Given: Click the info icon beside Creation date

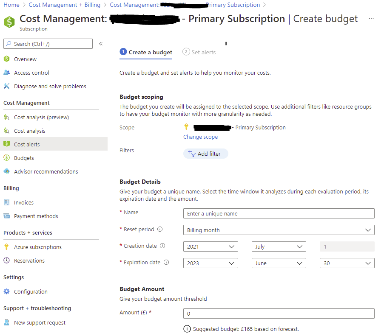Looking at the screenshot, I should [162, 246].
